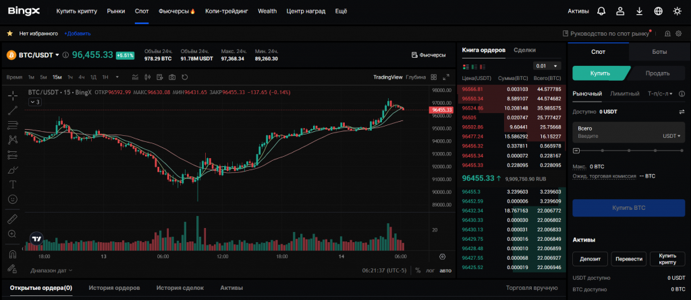691x300 pixels.
Task: Click the "Перевести" transfer button
Action: click(x=629, y=259)
